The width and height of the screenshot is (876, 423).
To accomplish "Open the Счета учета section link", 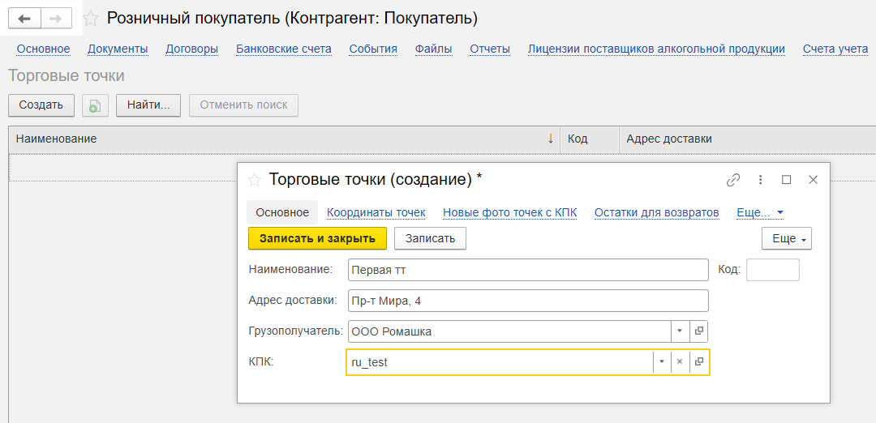I will 835,49.
